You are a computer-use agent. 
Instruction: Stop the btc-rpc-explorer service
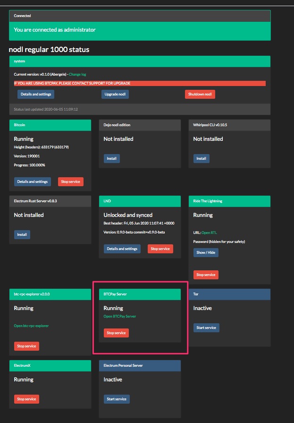(27, 346)
